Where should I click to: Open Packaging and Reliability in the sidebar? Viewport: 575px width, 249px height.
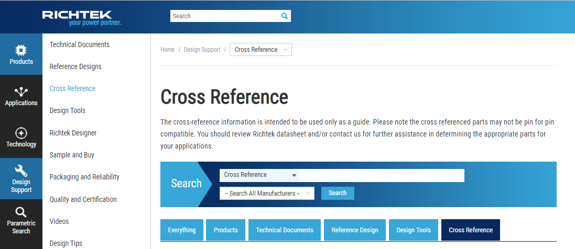click(x=85, y=177)
